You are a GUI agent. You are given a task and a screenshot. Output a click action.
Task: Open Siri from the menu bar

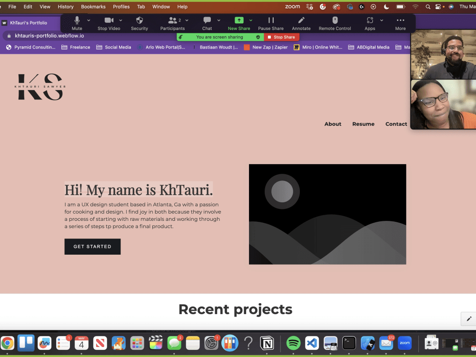click(451, 7)
